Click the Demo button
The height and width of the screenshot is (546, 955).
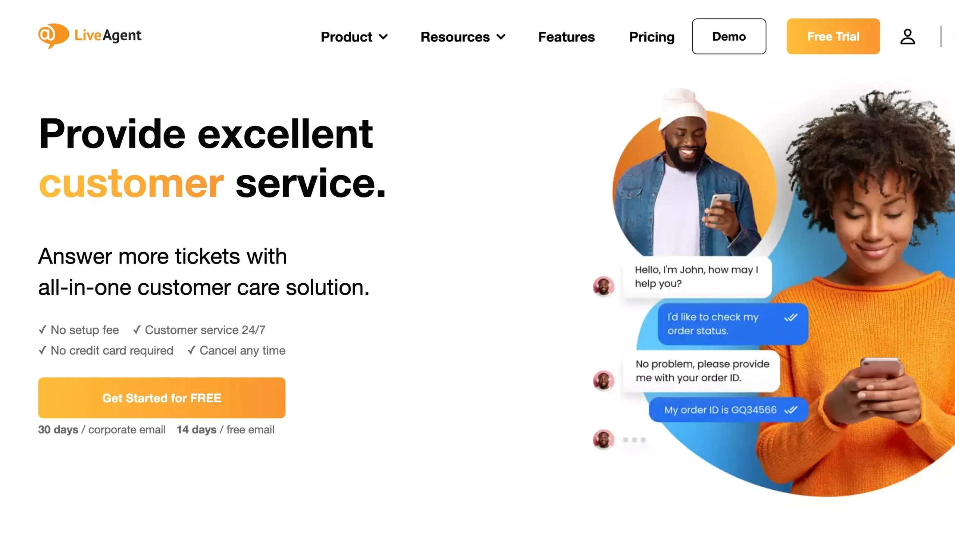coord(729,36)
